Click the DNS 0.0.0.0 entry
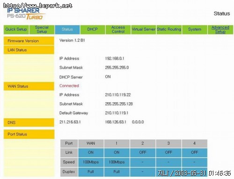This screenshot has height=179, width=234. click(138, 122)
